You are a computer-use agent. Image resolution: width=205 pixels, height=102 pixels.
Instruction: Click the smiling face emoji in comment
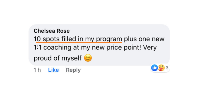[x=88, y=58]
